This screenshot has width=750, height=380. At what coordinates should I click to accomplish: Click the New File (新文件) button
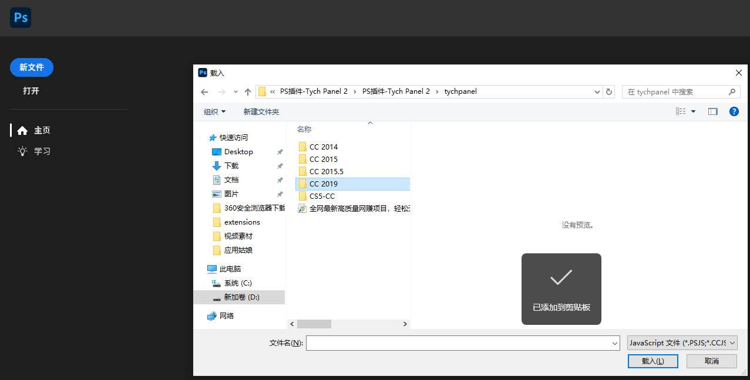click(x=32, y=67)
